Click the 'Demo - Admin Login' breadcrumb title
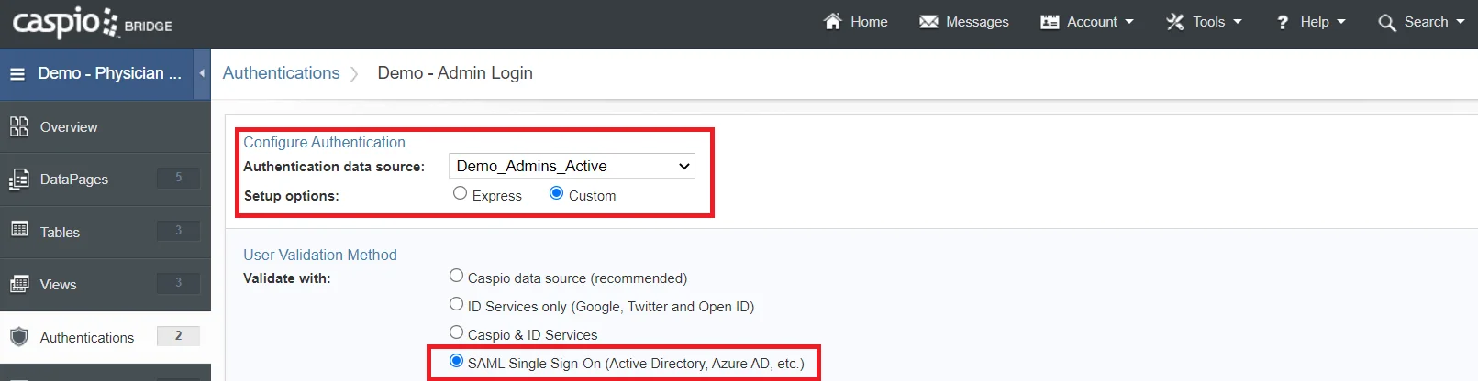Viewport: 1478px width, 381px height. [455, 73]
